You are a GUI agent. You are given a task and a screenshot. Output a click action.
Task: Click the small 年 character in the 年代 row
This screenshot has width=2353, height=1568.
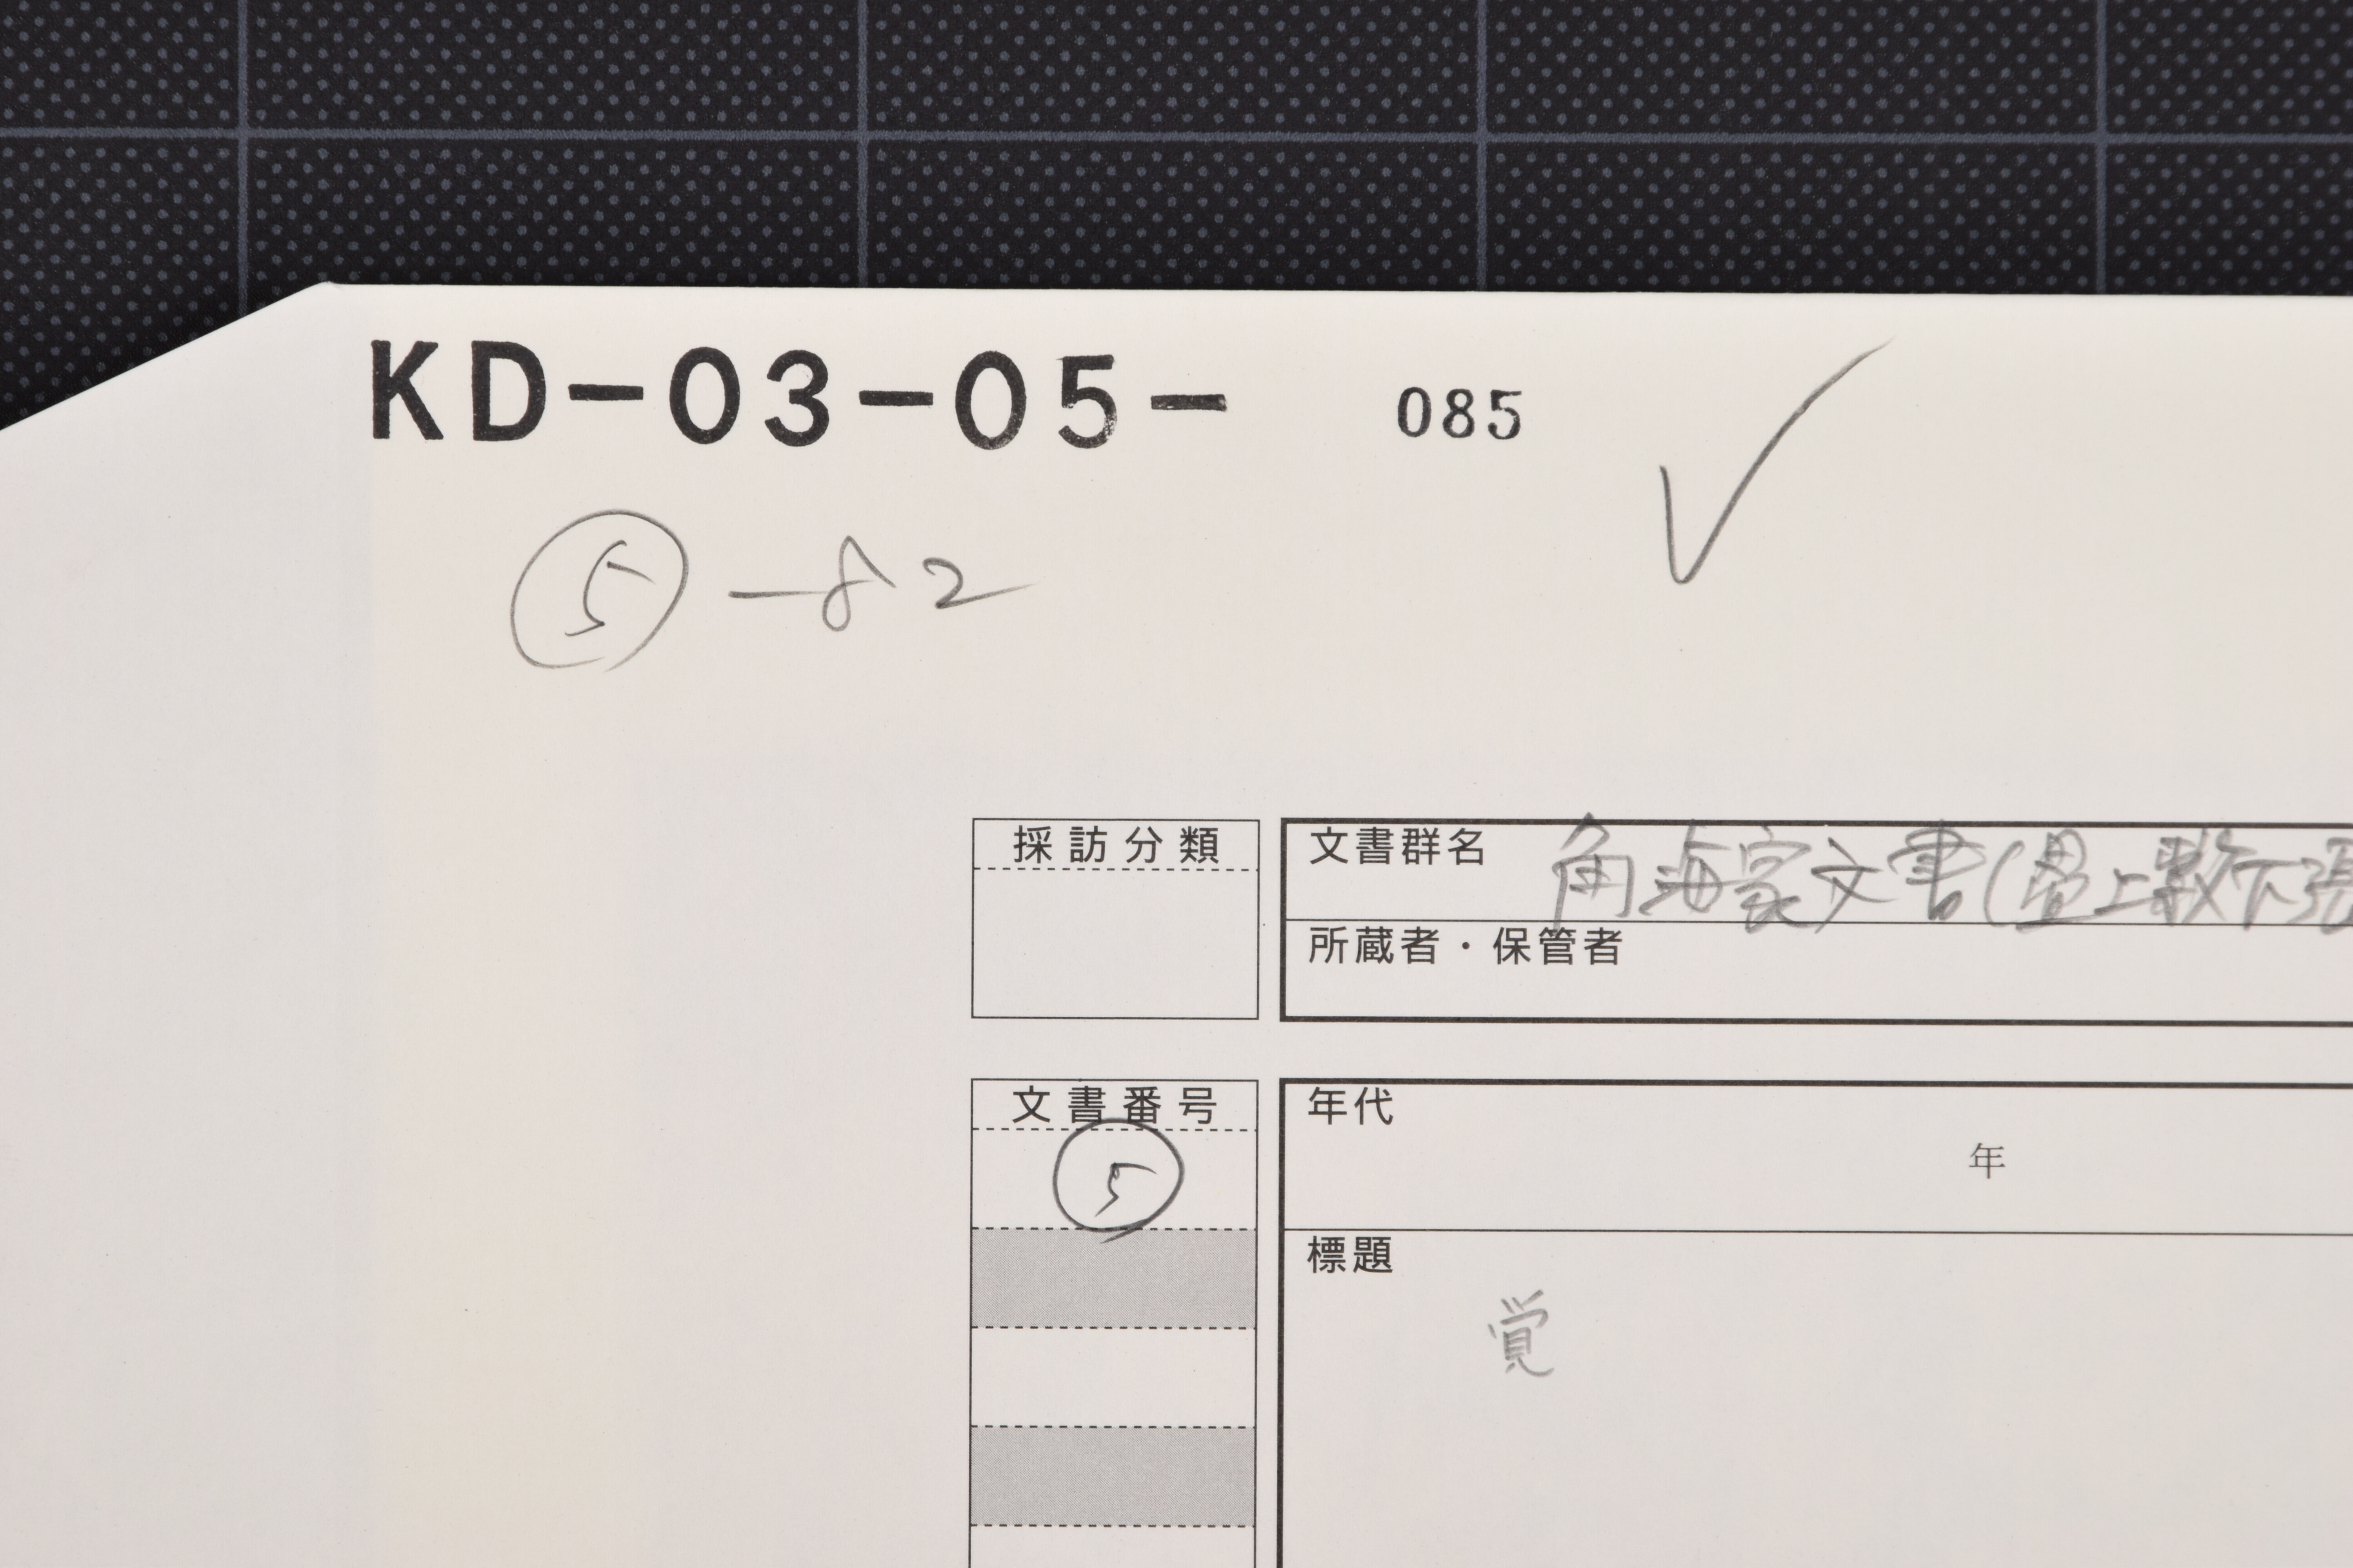pyautogui.click(x=1987, y=1160)
